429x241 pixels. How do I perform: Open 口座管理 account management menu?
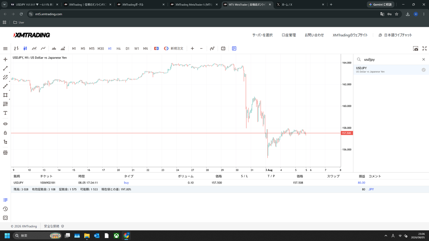point(289,35)
